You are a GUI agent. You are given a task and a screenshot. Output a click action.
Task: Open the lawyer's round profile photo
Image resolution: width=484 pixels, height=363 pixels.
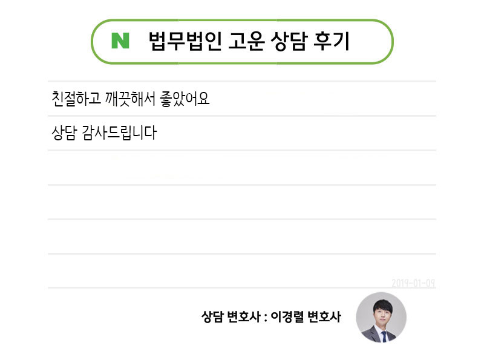(x=381, y=317)
